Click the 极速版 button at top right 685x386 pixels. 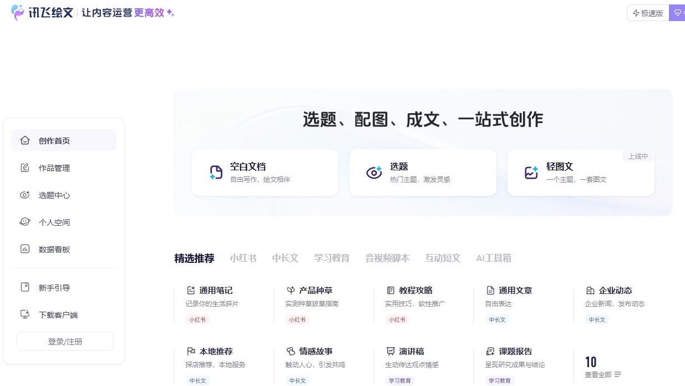[647, 12]
